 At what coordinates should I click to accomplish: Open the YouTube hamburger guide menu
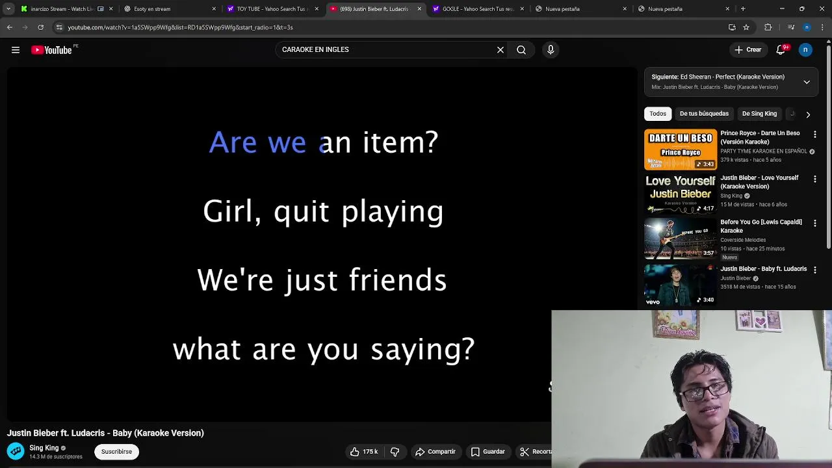tap(16, 49)
